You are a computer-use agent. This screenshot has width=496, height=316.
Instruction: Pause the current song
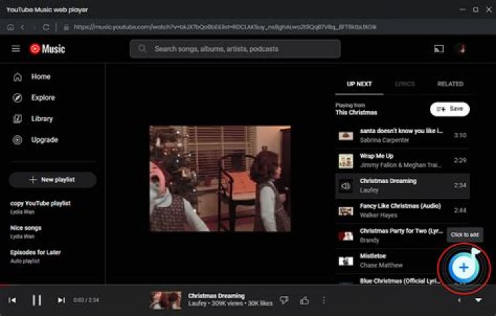pyautogui.click(x=37, y=300)
